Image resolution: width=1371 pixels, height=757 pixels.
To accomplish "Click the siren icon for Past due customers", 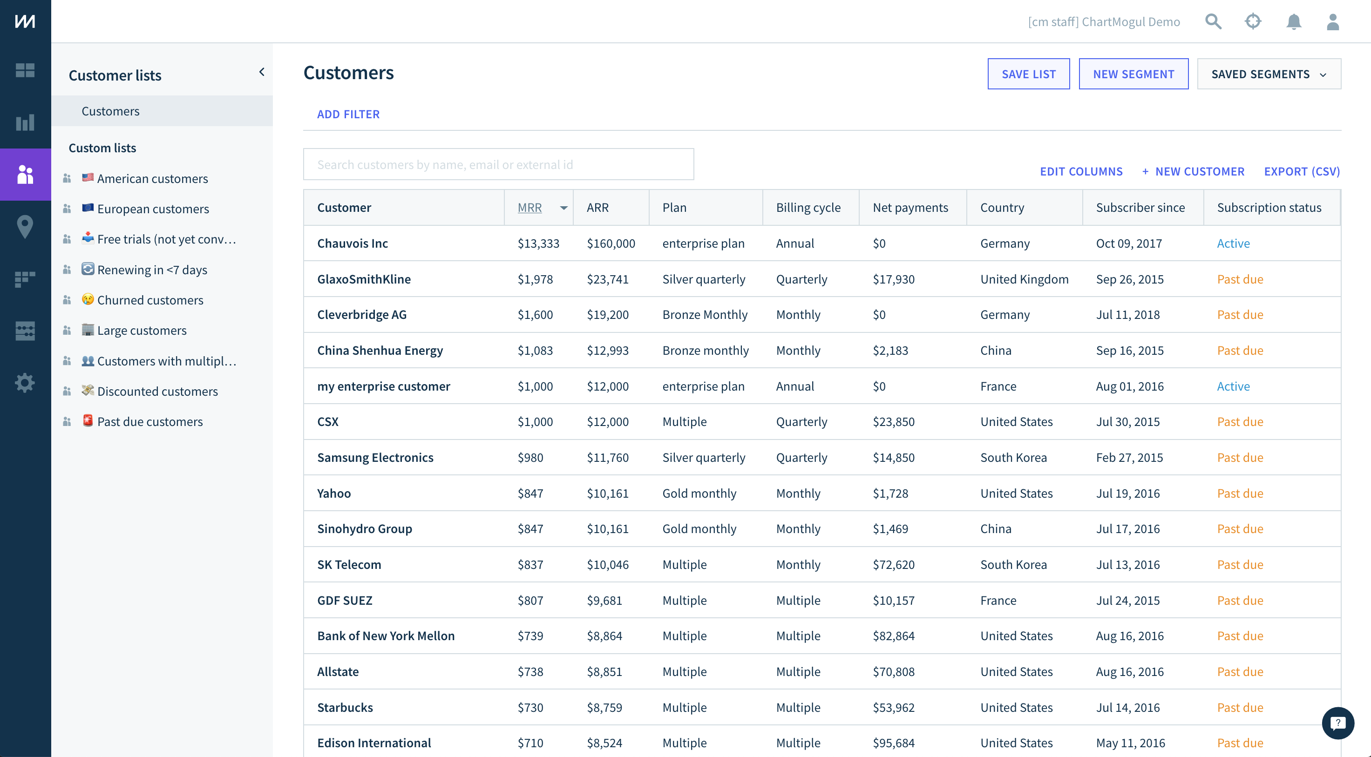I will click(x=88, y=420).
